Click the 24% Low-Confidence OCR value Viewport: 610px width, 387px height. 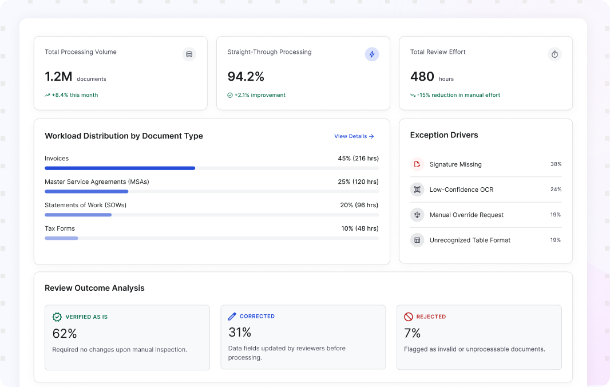556,189
